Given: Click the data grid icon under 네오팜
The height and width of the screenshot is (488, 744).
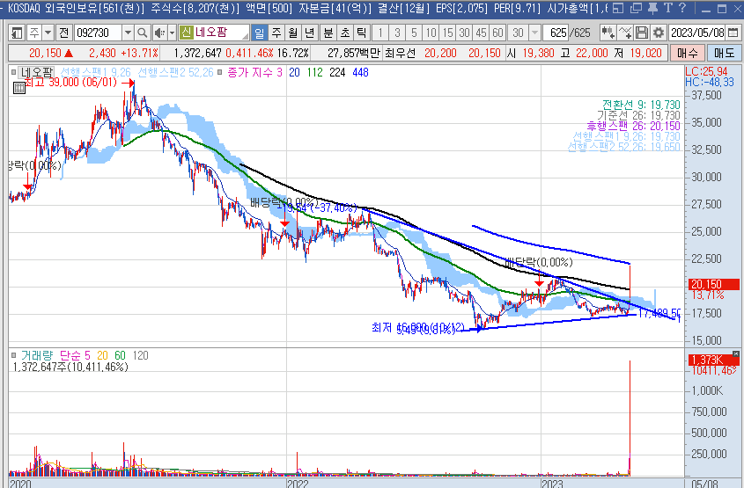Looking at the screenshot, I should tap(19, 88).
